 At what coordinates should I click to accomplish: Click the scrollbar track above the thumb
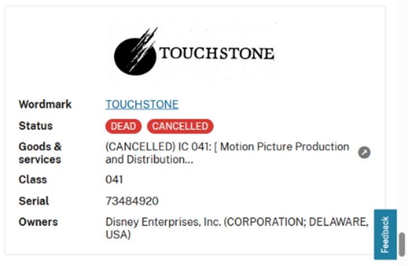click(x=402, y=112)
